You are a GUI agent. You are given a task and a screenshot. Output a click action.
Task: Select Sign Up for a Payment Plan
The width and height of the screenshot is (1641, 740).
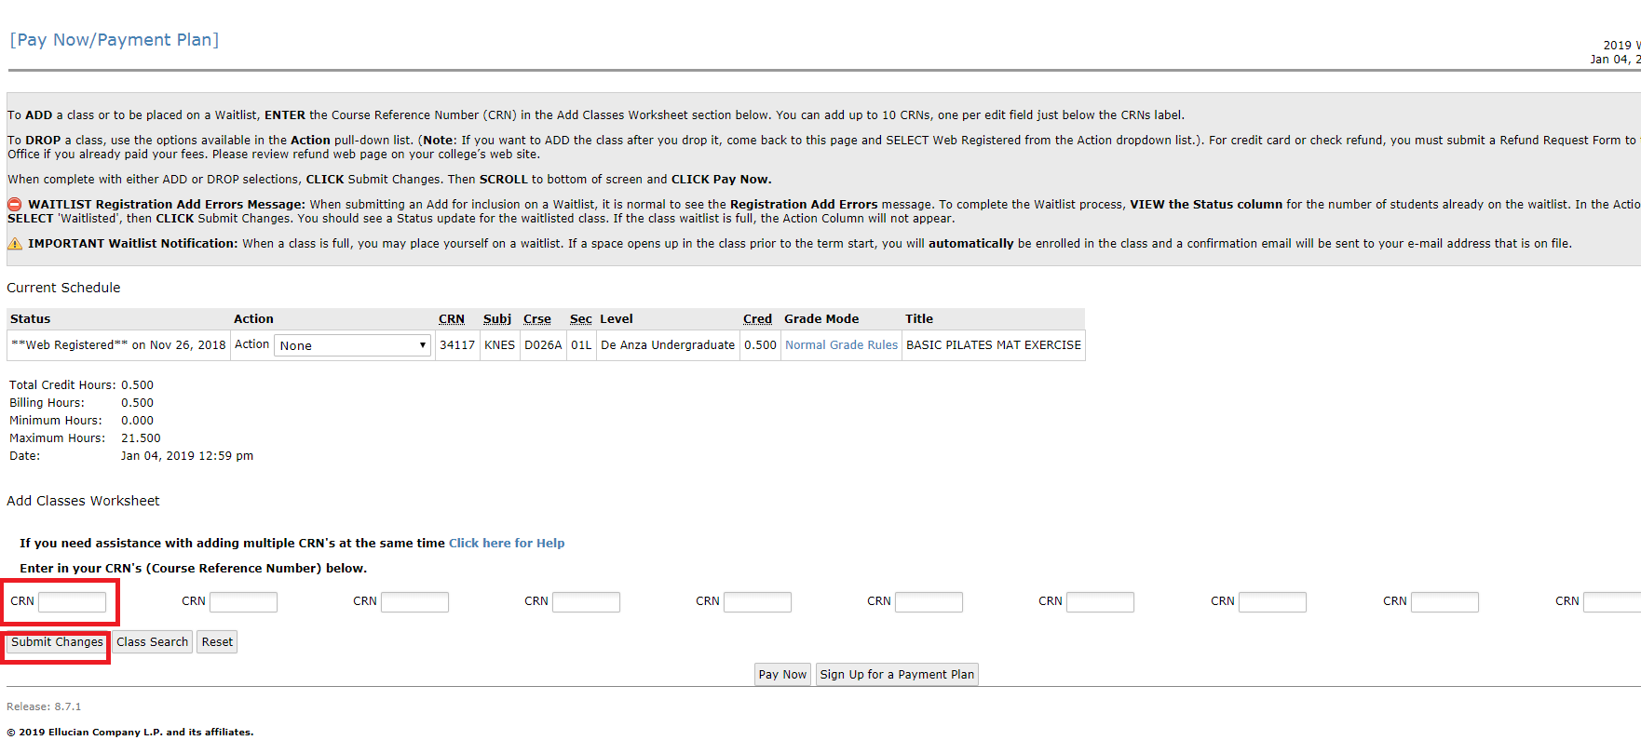click(897, 675)
